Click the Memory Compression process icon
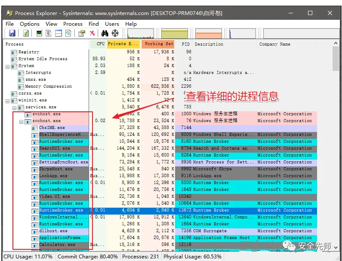 point(21,87)
